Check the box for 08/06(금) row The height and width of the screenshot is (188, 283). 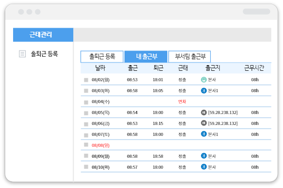click(86, 124)
